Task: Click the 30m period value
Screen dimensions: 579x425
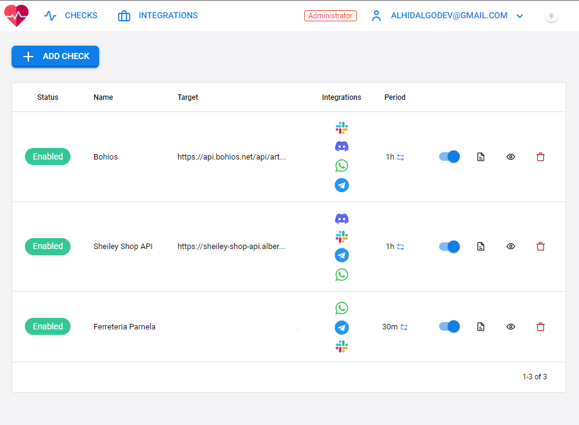Action: tap(390, 327)
